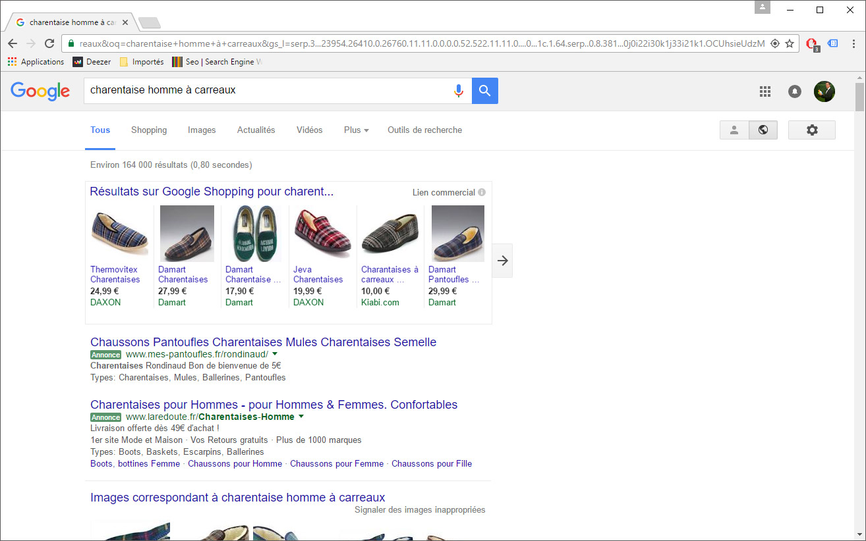Switch to the Vidéos tab

310,130
